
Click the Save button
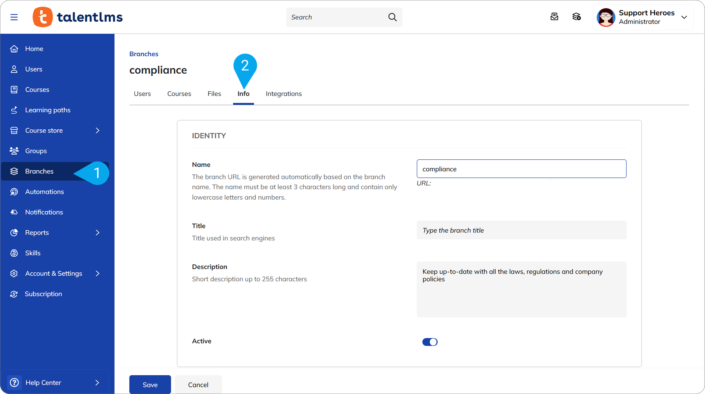click(x=150, y=385)
